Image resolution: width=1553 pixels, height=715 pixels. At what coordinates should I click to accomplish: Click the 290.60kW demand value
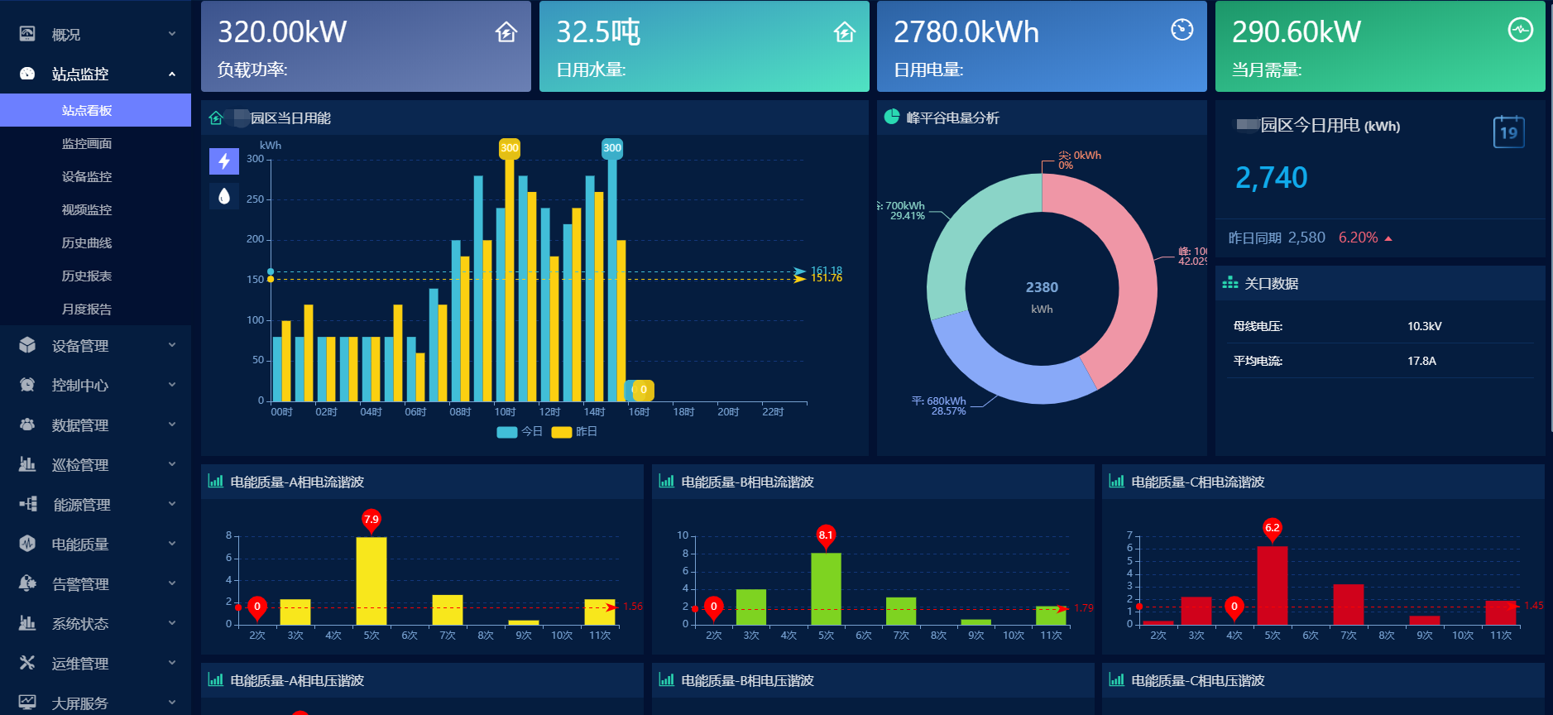point(1297,32)
